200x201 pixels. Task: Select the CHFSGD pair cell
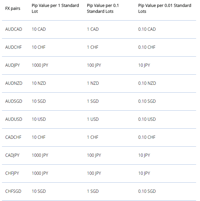pyautogui.click(x=13, y=191)
